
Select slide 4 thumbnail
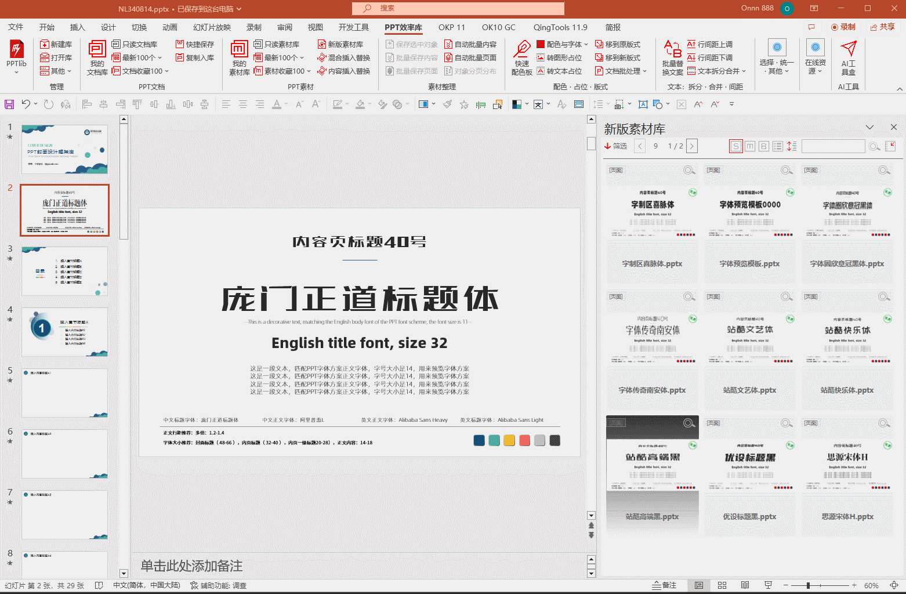coord(64,332)
